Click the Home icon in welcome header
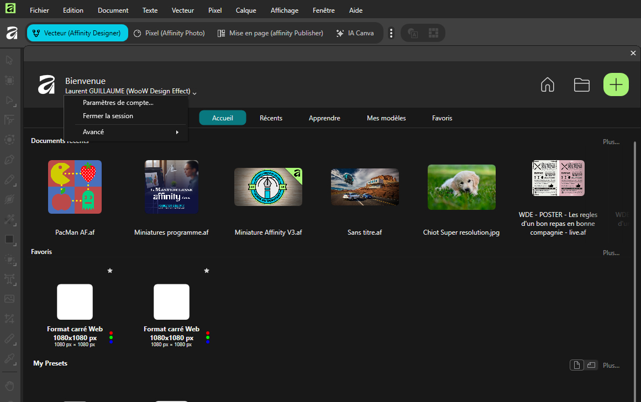641x402 pixels. 547,84
